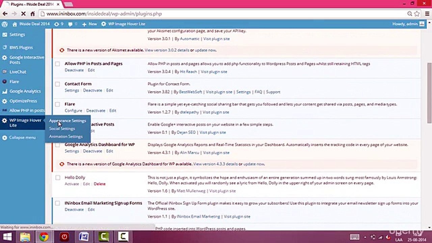The height and width of the screenshot is (243, 432).
Task: Click the Google Analytics chart icon
Action: point(4,91)
